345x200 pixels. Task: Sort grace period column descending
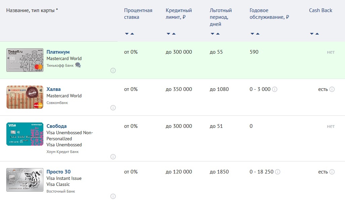pyautogui.click(x=212, y=34)
